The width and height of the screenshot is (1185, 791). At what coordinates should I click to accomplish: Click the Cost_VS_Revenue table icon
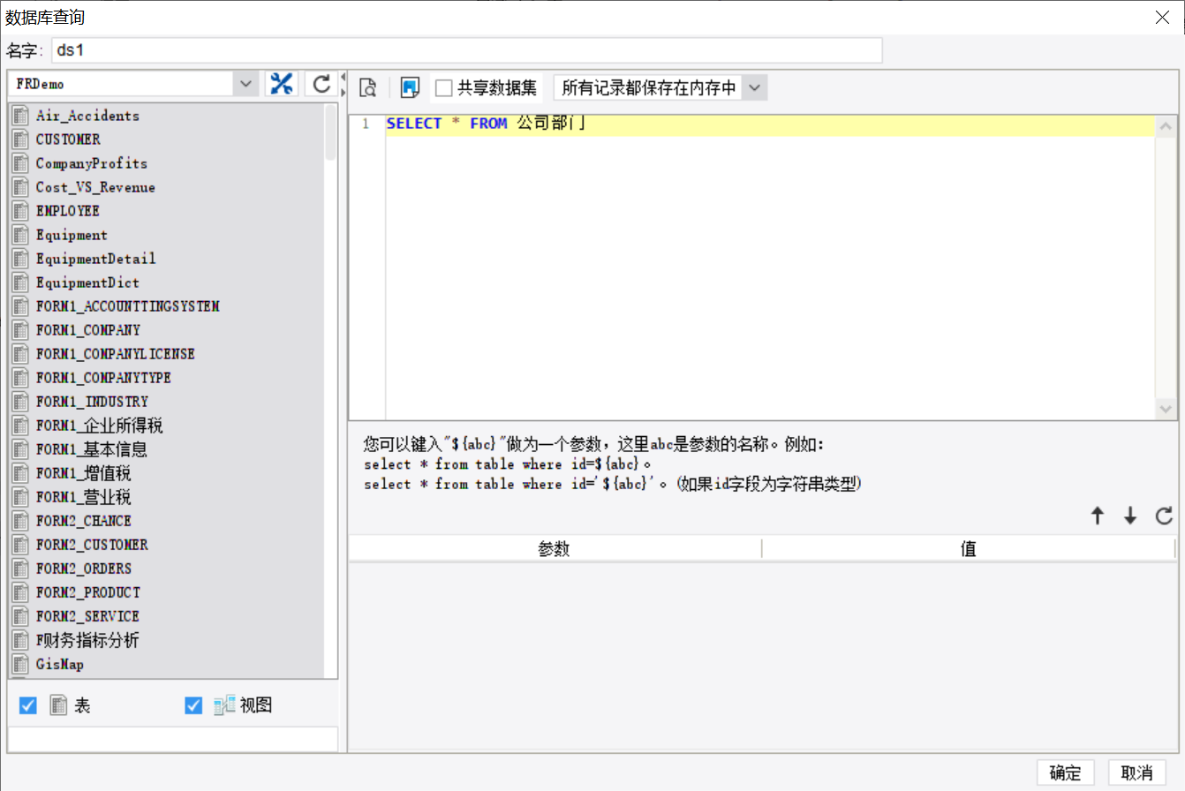21,187
